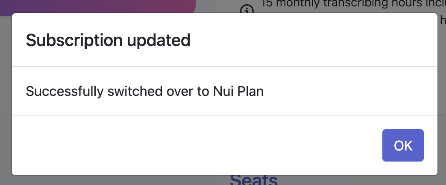Click the purple gradient banner behind the dialog
Image resolution: width=446 pixels, height=185 pixels.
[97, 6]
